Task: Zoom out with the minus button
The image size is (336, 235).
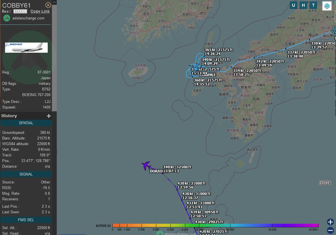Action: click(330, 230)
